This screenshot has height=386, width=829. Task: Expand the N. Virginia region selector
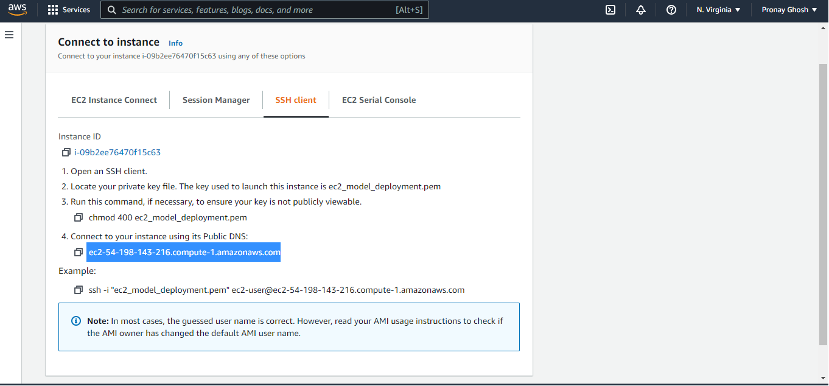point(718,9)
